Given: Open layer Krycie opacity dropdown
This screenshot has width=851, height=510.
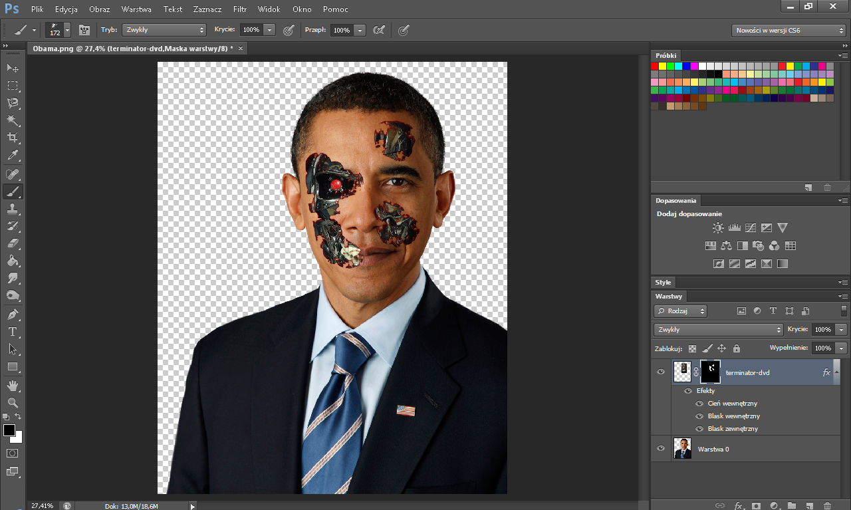Looking at the screenshot, I should (842, 330).
